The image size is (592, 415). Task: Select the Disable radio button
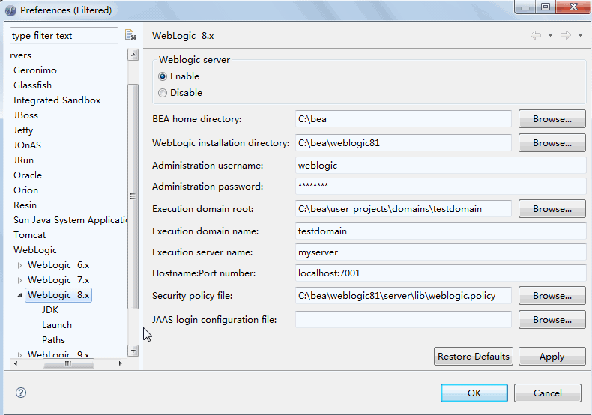(x=163, y=93)
